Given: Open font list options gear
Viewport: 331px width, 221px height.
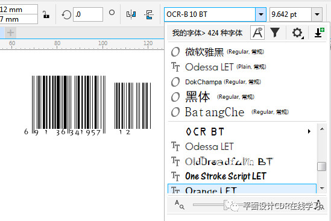Looking at the screenshot, I should point(297,33).
